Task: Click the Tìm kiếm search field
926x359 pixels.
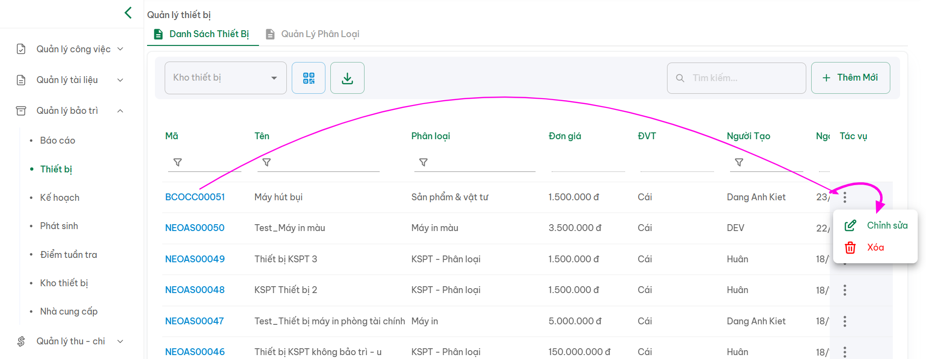Action: [740, 78]
